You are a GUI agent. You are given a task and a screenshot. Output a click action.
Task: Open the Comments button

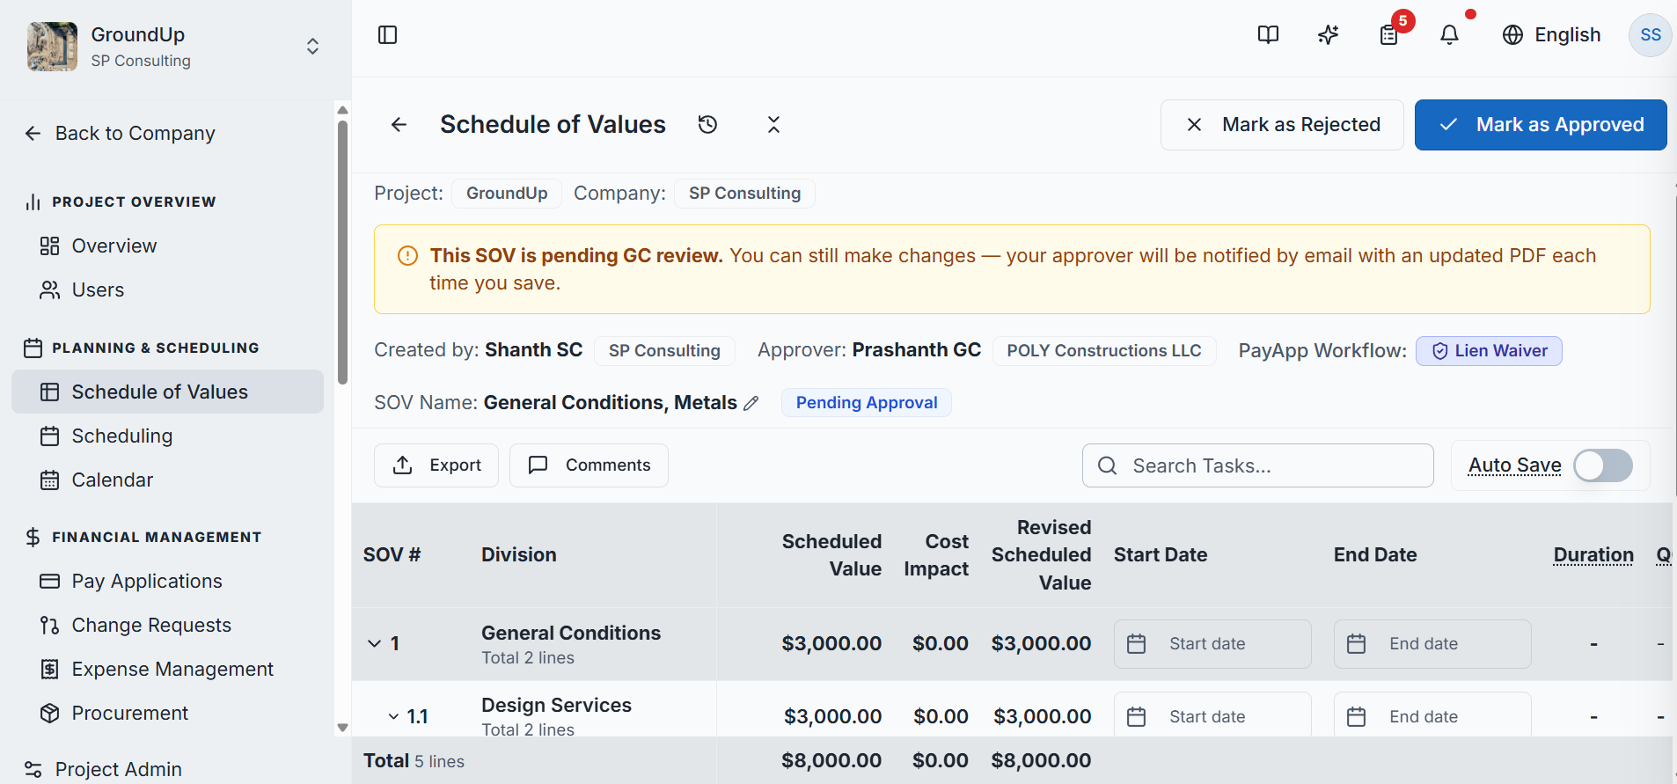click(589, 465)
